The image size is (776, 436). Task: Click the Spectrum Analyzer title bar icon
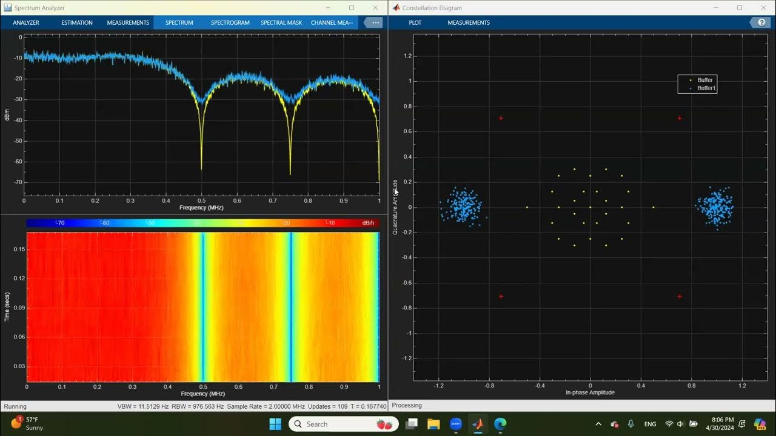[7, 8]
